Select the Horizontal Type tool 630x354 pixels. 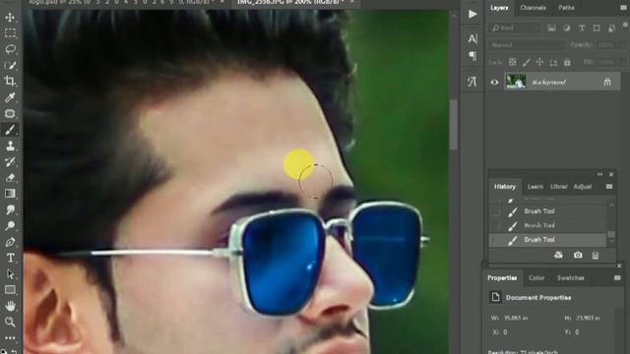[10, 258]
